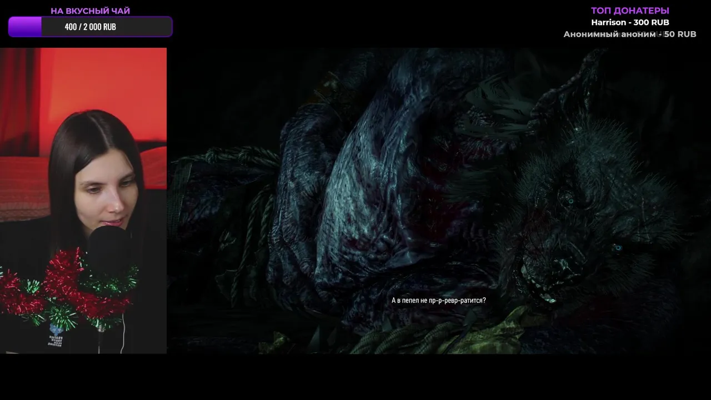711x400 pixels.
Task: Click the 400 / 2 000 RUB donation progress bar
Action: [90, 27]
